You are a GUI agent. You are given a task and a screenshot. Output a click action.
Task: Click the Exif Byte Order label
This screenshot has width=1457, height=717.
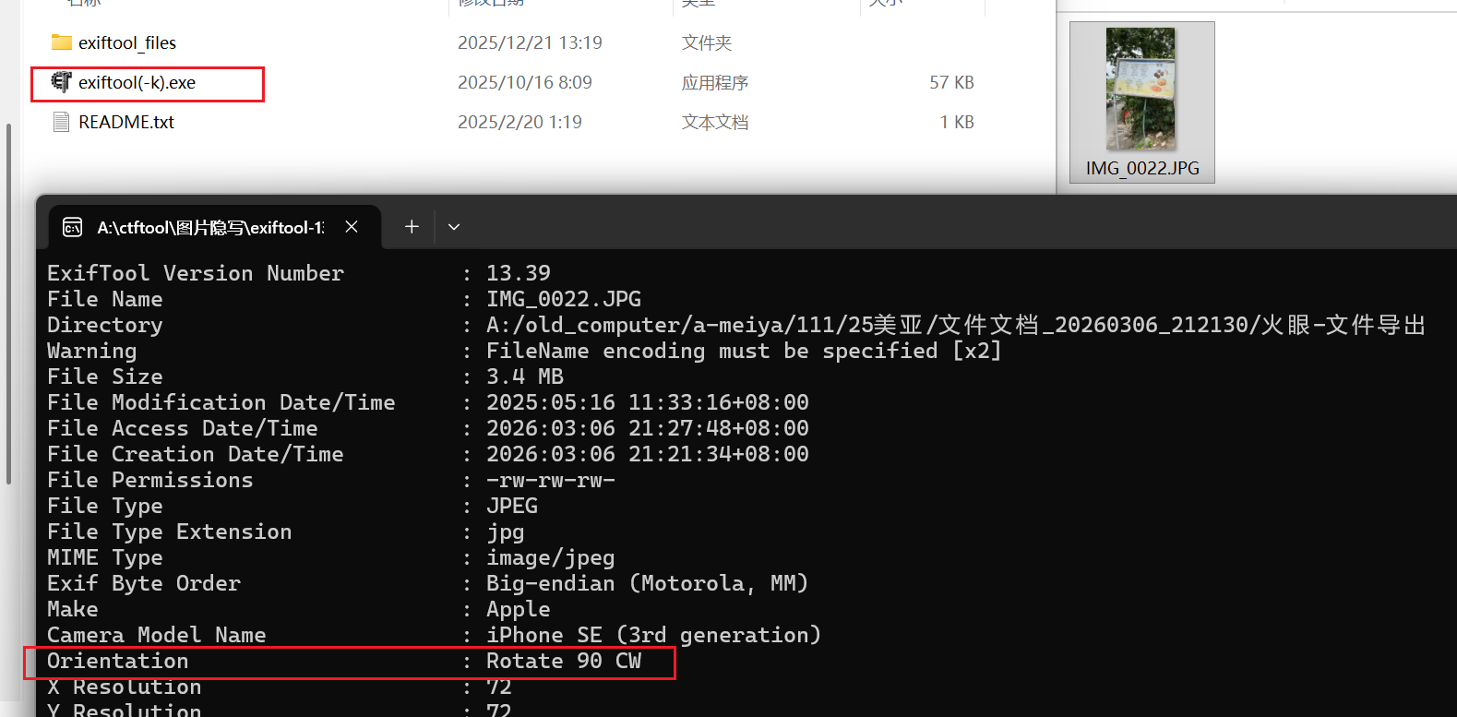(144, 583)
